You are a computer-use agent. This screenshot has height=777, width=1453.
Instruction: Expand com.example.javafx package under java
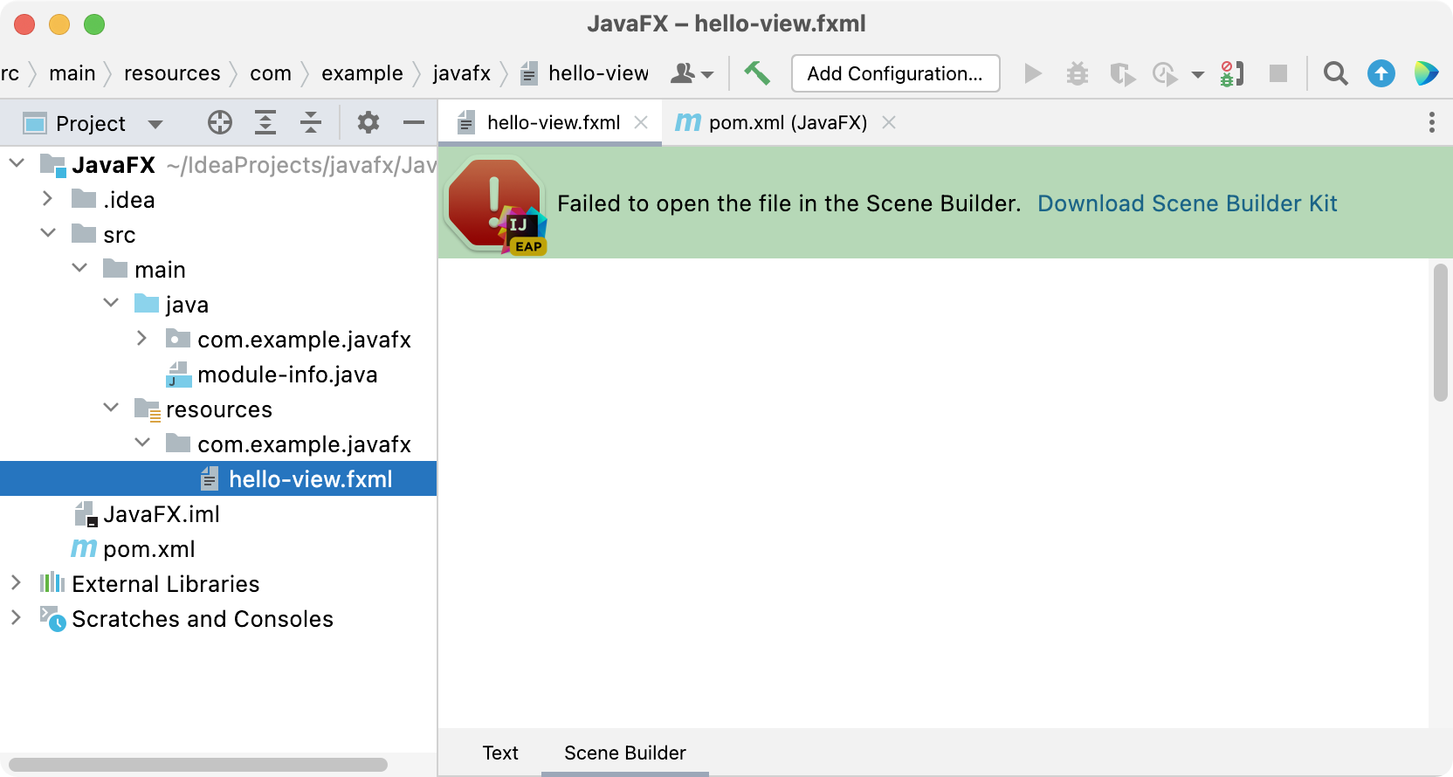pyautogui.click(x=142, y=338)
